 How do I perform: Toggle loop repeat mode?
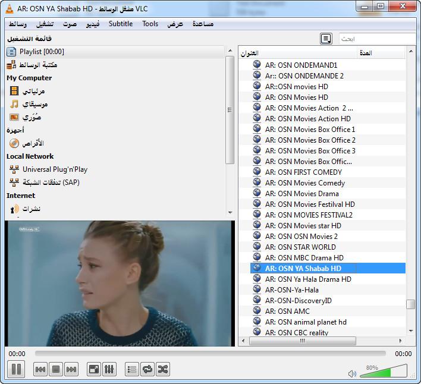click(x=147, y=370)
